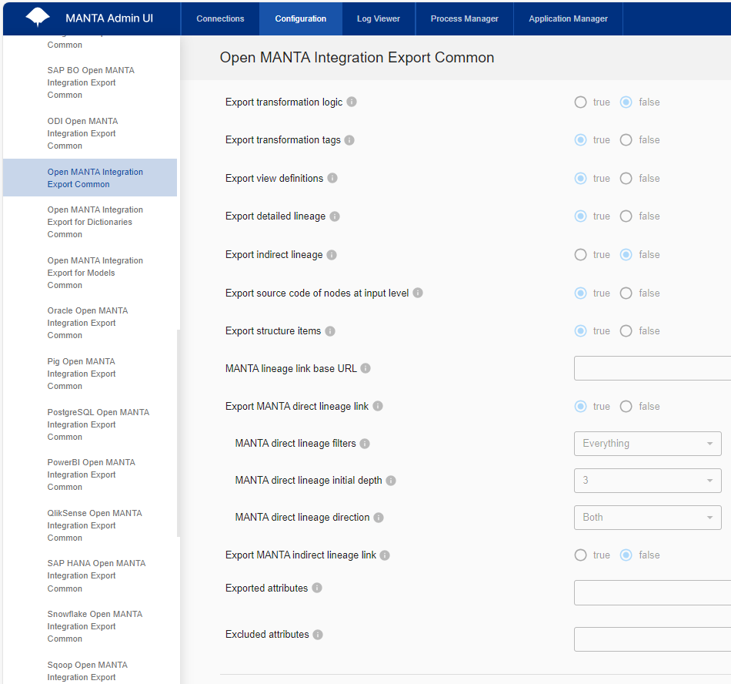This screenshot has width=731, height=684.
Task: Open the MANTA direct lineage initial depth dropdown
Action: (647, 481)
